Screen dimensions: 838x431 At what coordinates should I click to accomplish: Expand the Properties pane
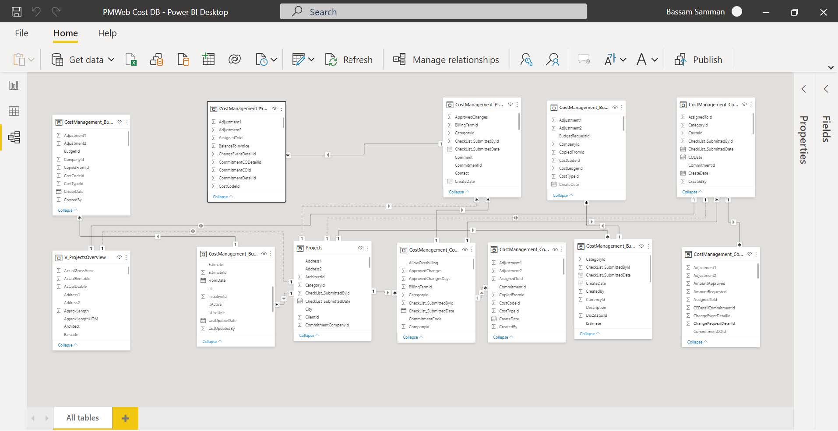[x=804, y=89]
